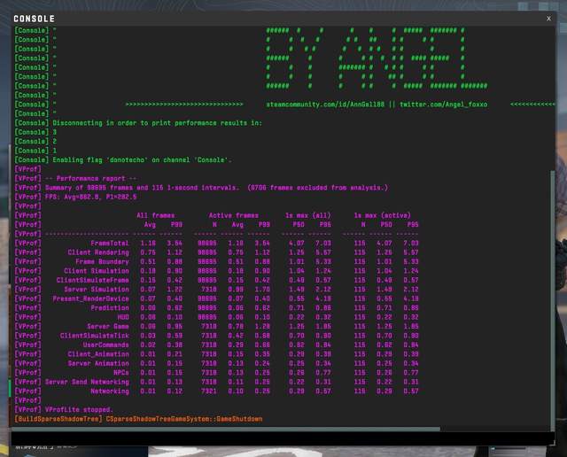567x457 pixels.
Task: Click the 'ClientSimulateFrame' row label
Action: coord(92,280)
